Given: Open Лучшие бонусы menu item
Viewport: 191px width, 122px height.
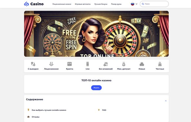Looking at the screenshot, I should [x=101, y=4].
